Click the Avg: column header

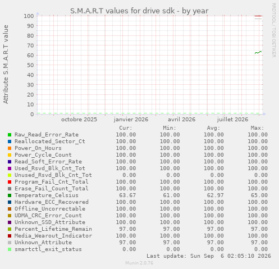tap(213, 128)
